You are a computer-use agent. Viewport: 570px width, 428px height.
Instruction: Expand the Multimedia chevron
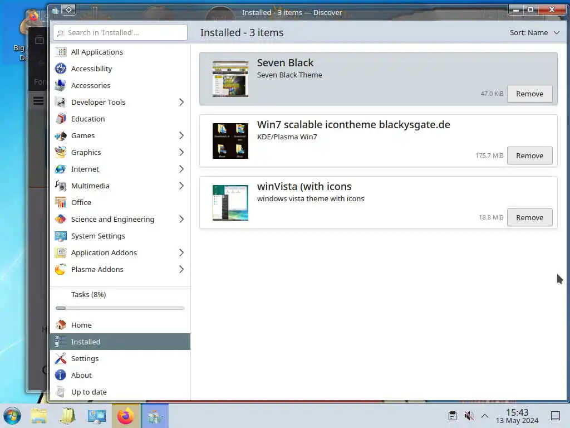[181, 186]
